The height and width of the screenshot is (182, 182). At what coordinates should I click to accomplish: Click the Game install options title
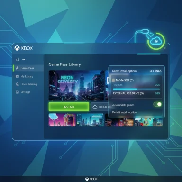(x=125, y=71)
